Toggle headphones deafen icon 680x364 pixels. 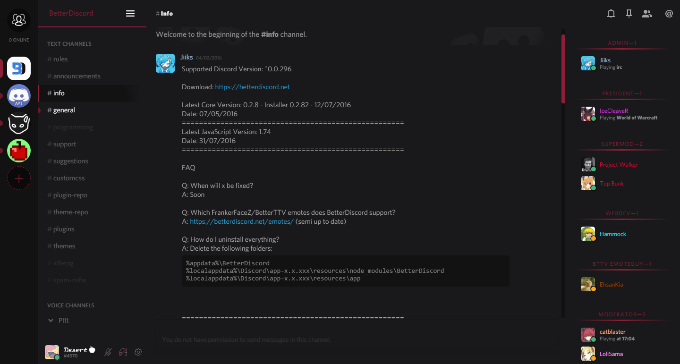pos(123,352)
